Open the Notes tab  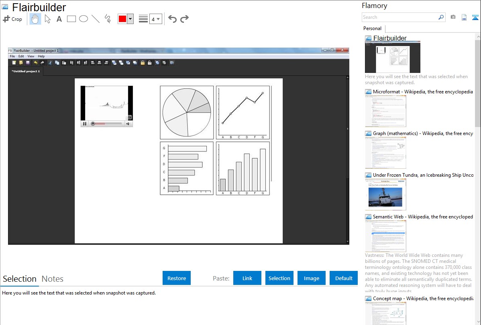[x=53, y=279]
